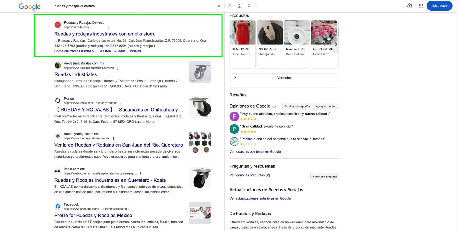Click the P reviewer avatar
Image resolution: width=458 pixels, height=231 pixels.
(x=234, y=129)
